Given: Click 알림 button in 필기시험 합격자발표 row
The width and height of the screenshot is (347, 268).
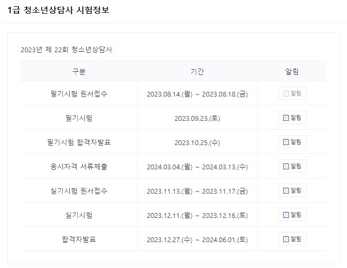Looking at the screenshot, I should point(292,142).
